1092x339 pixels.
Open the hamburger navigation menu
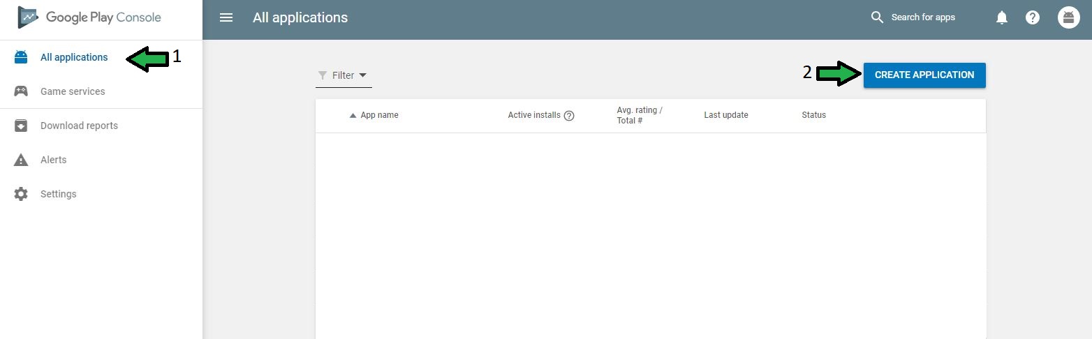tap(226, 17)
